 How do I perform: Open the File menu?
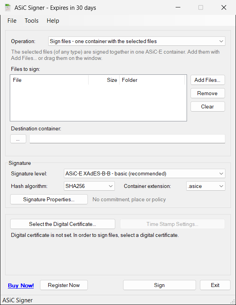point(12,21)
